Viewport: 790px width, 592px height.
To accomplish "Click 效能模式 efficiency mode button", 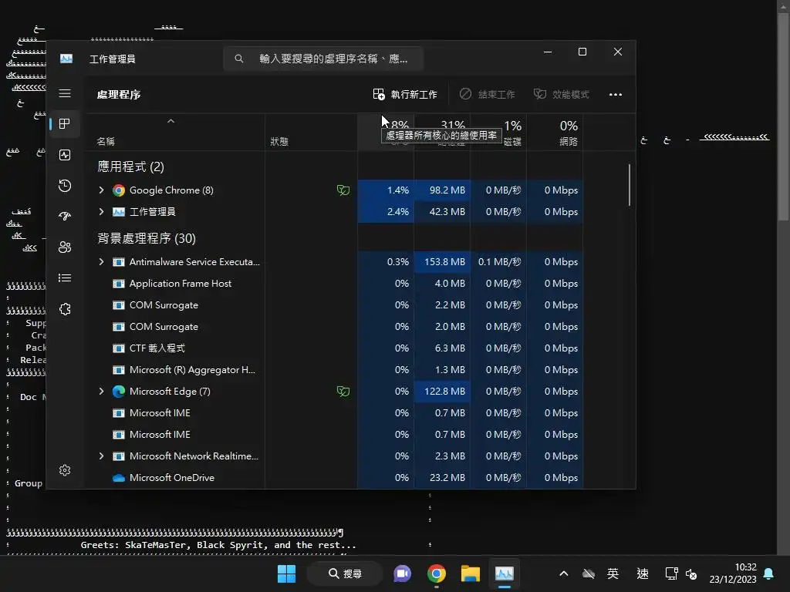I will (x=562, y=94).
